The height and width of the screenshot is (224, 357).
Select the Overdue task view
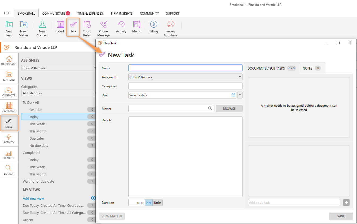pos(59,110)
